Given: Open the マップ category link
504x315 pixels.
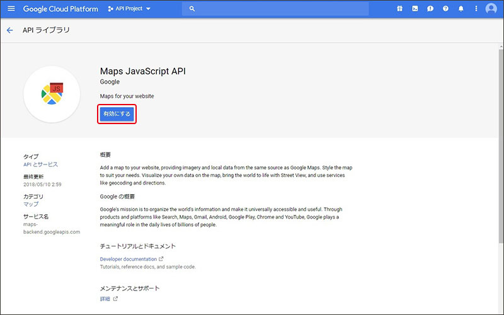Looking at the screenshot, I should tap(31, 204).
